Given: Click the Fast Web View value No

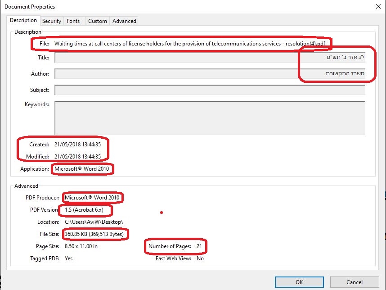Looking at the screenshot, I should (200, 258).
